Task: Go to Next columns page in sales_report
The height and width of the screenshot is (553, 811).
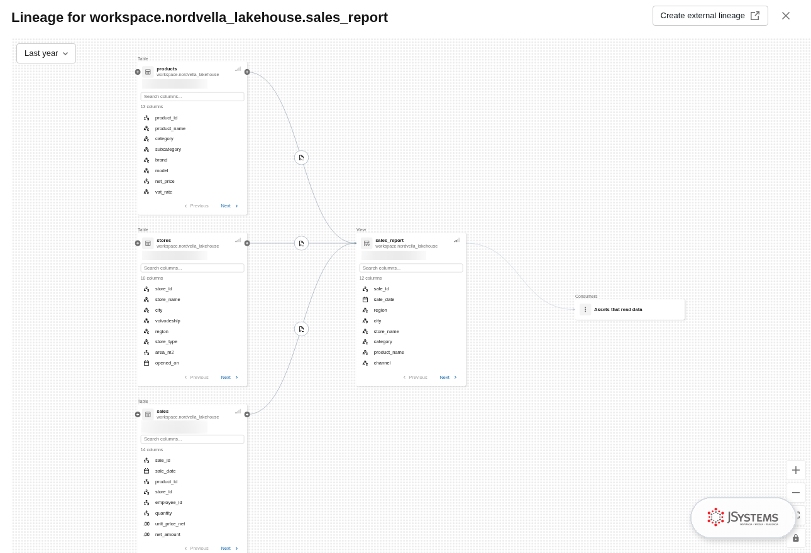Action: pyautogui.click(x=448, y=378)
